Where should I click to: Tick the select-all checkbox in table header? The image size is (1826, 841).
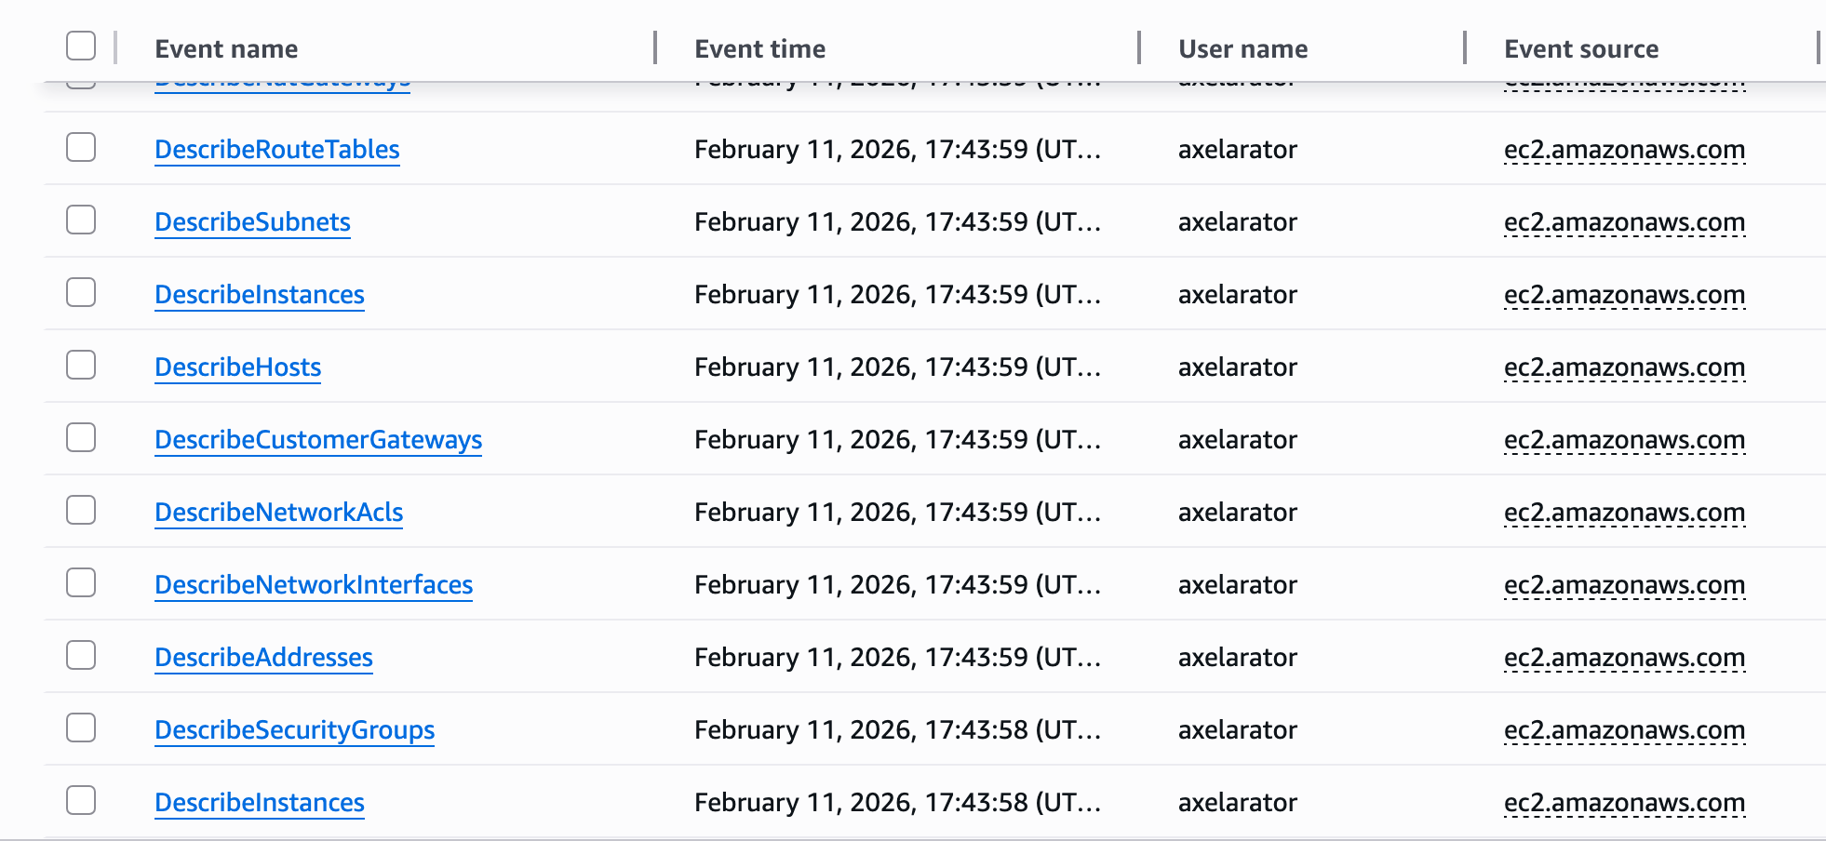click(81, 46)
